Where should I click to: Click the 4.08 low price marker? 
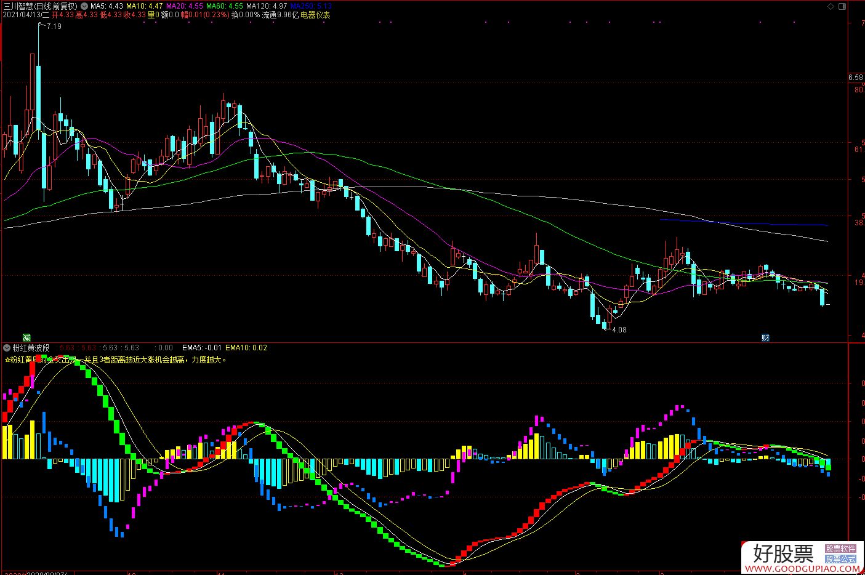coord(618,330)
